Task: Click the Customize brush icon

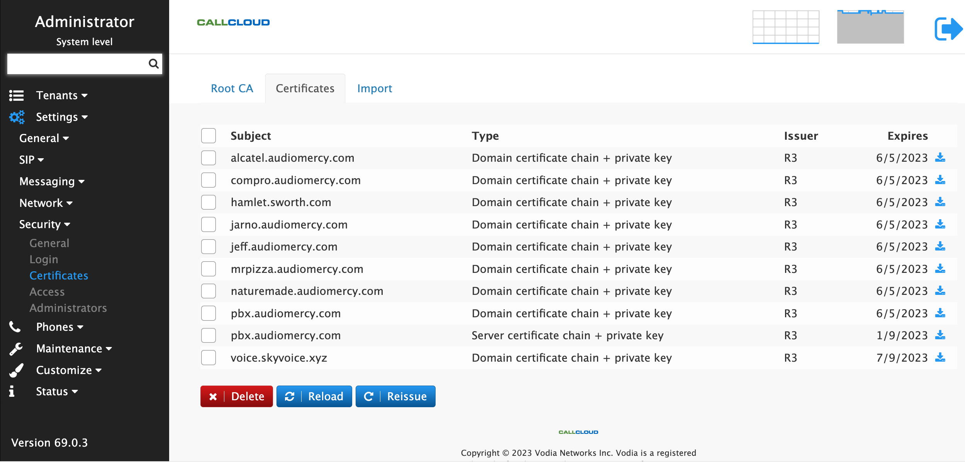Action: tap(16, 370)
